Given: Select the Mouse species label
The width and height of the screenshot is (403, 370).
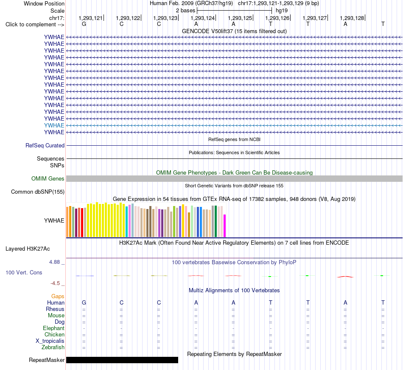Looking at the screenshot, I should coord(56,316).
